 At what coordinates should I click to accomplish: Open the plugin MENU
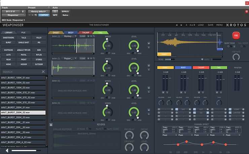[219, 25]
